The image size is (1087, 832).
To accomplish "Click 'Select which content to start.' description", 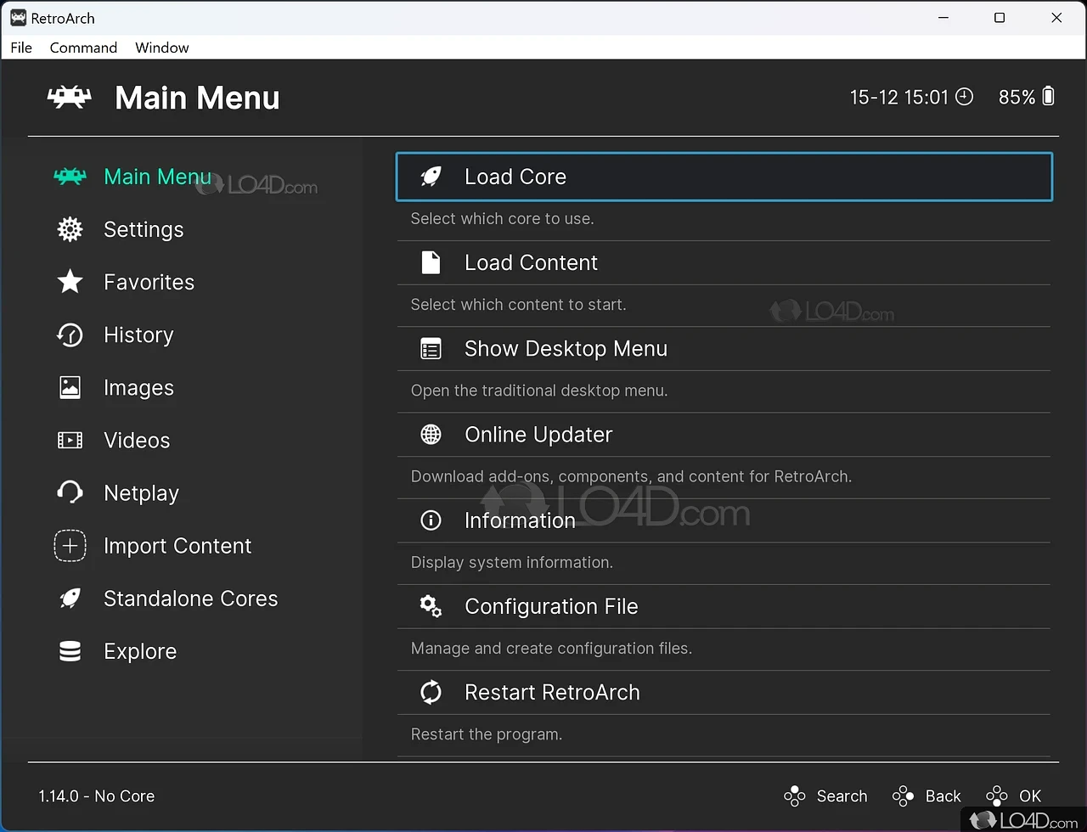I will [x=518, y=304].
